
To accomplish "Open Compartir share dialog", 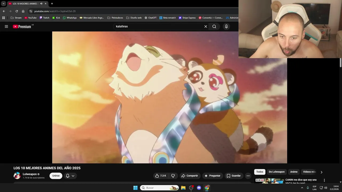I will point(190,176).
